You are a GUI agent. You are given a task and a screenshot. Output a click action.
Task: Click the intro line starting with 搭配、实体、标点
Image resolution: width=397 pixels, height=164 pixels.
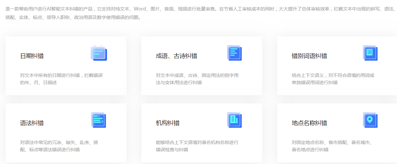(x=73, y=17)
